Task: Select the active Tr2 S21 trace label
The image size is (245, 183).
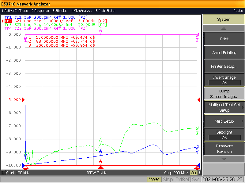Action: pos(56,21)
